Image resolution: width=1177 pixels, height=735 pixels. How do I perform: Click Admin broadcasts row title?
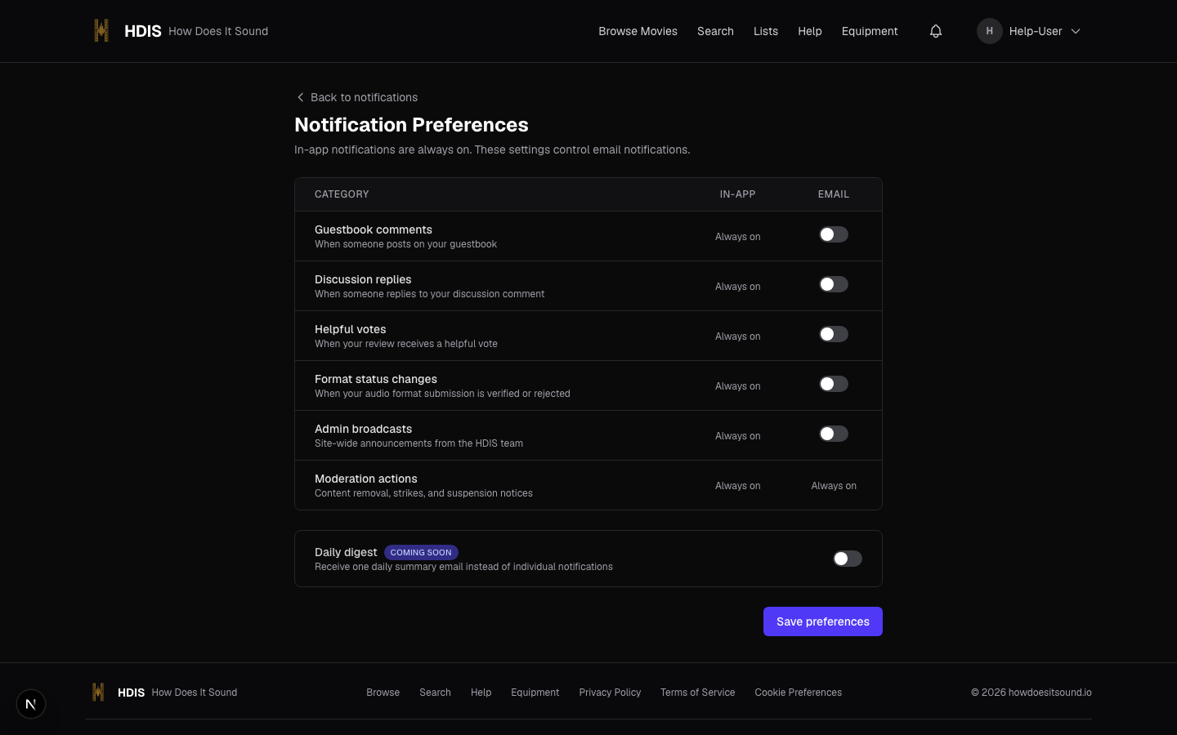[363, 429]
